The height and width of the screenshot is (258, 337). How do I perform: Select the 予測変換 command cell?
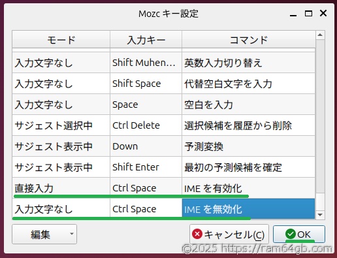(x=248, y=146)
